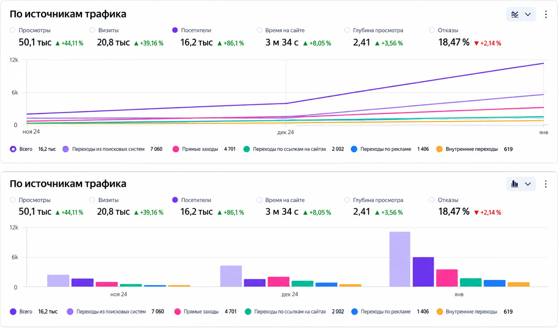Screen dimensions: 558x329
Task: Click line chart type icon in top widget
Action: (515, 14)
